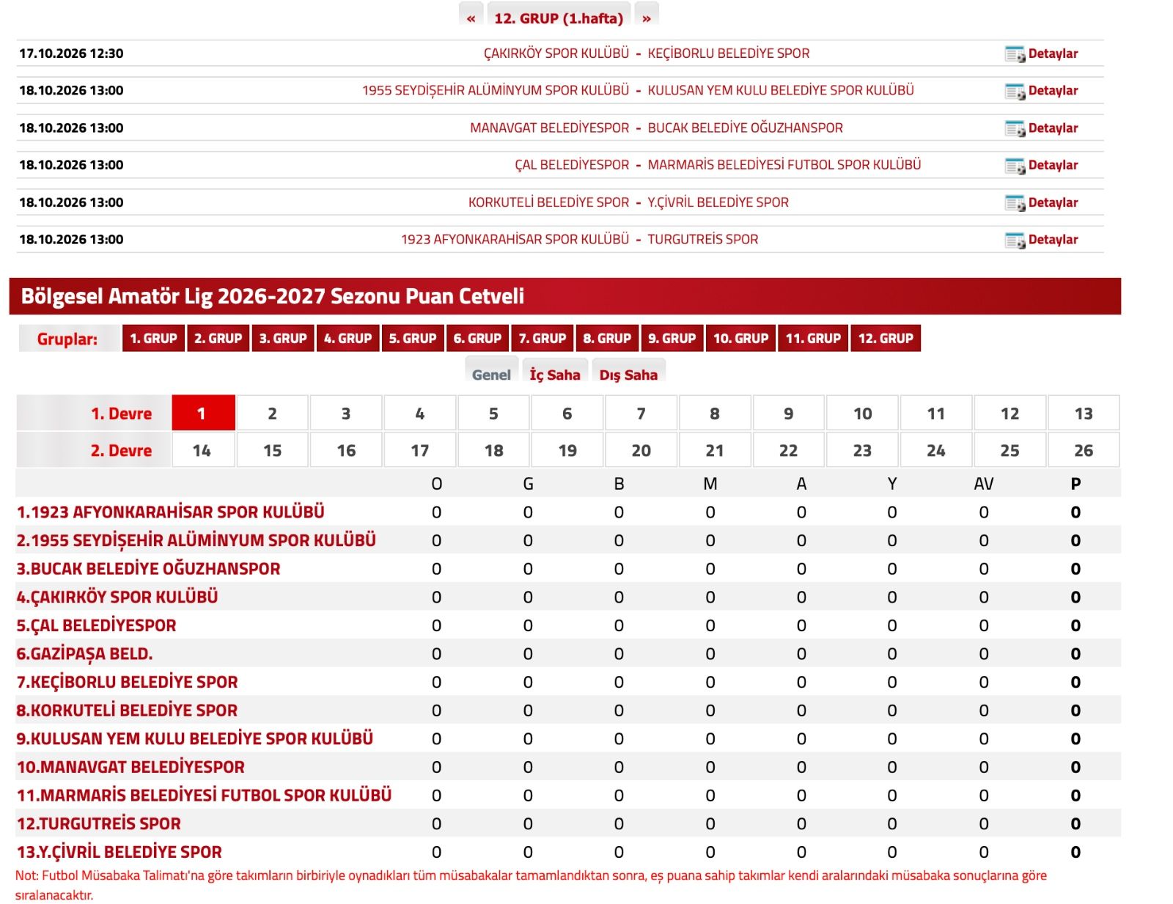Select week 26 in 2. Devre
Image resolution: width=1173 pixels, height=904 pixels.
tap(1084, 449)
